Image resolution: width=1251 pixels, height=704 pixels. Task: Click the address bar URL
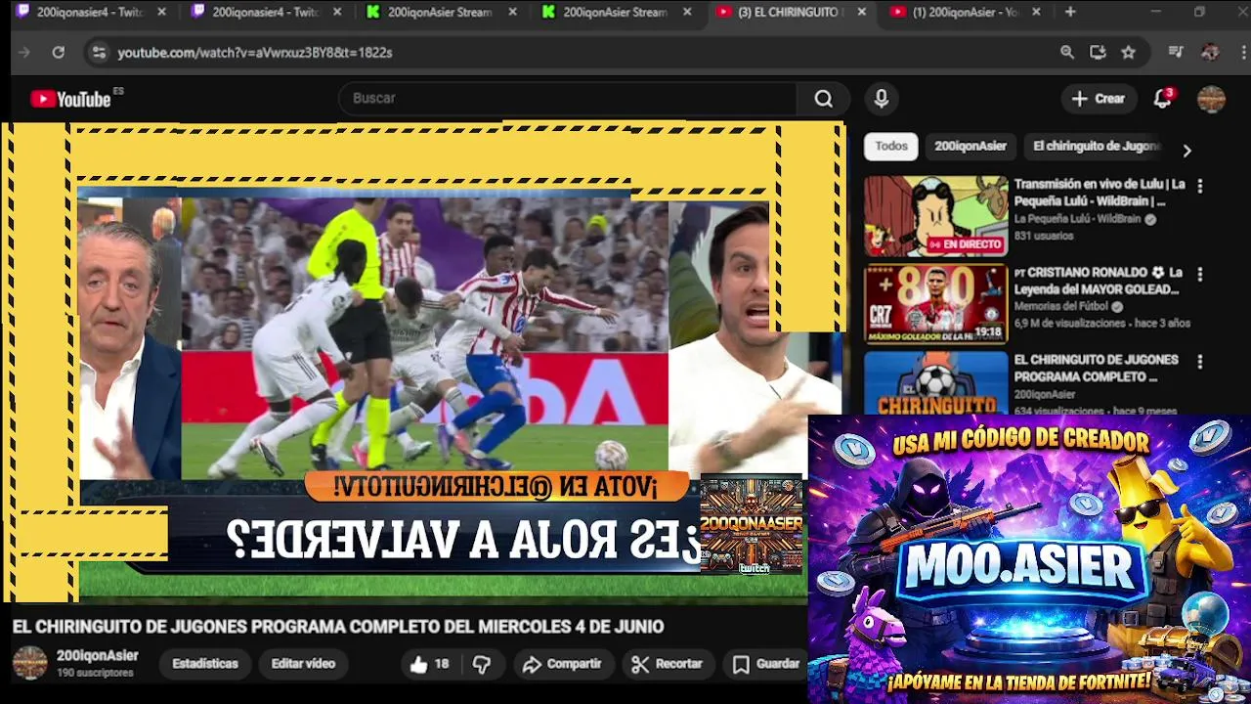tap(255, 53)
